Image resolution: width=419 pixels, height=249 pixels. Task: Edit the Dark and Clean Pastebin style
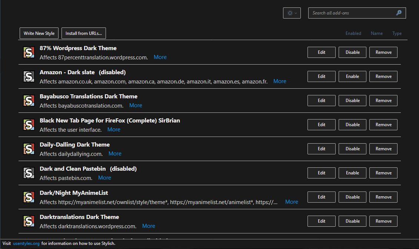322,173
